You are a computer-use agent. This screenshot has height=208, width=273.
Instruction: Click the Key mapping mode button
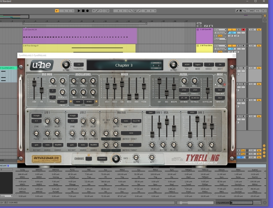(x=245, y=11)
